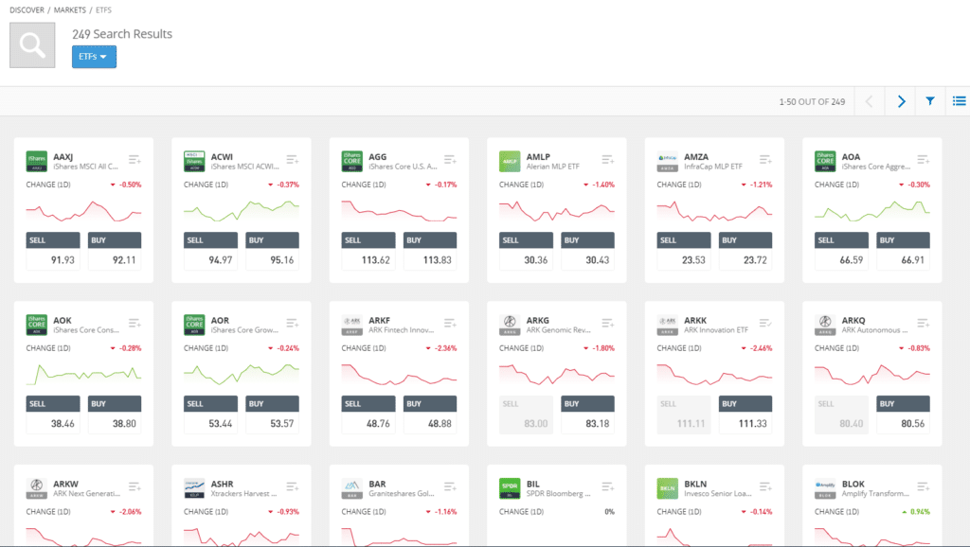Add ARKK to a watchlist
The height and width of the screenshot is (547, 970).
tap(764, 323)
